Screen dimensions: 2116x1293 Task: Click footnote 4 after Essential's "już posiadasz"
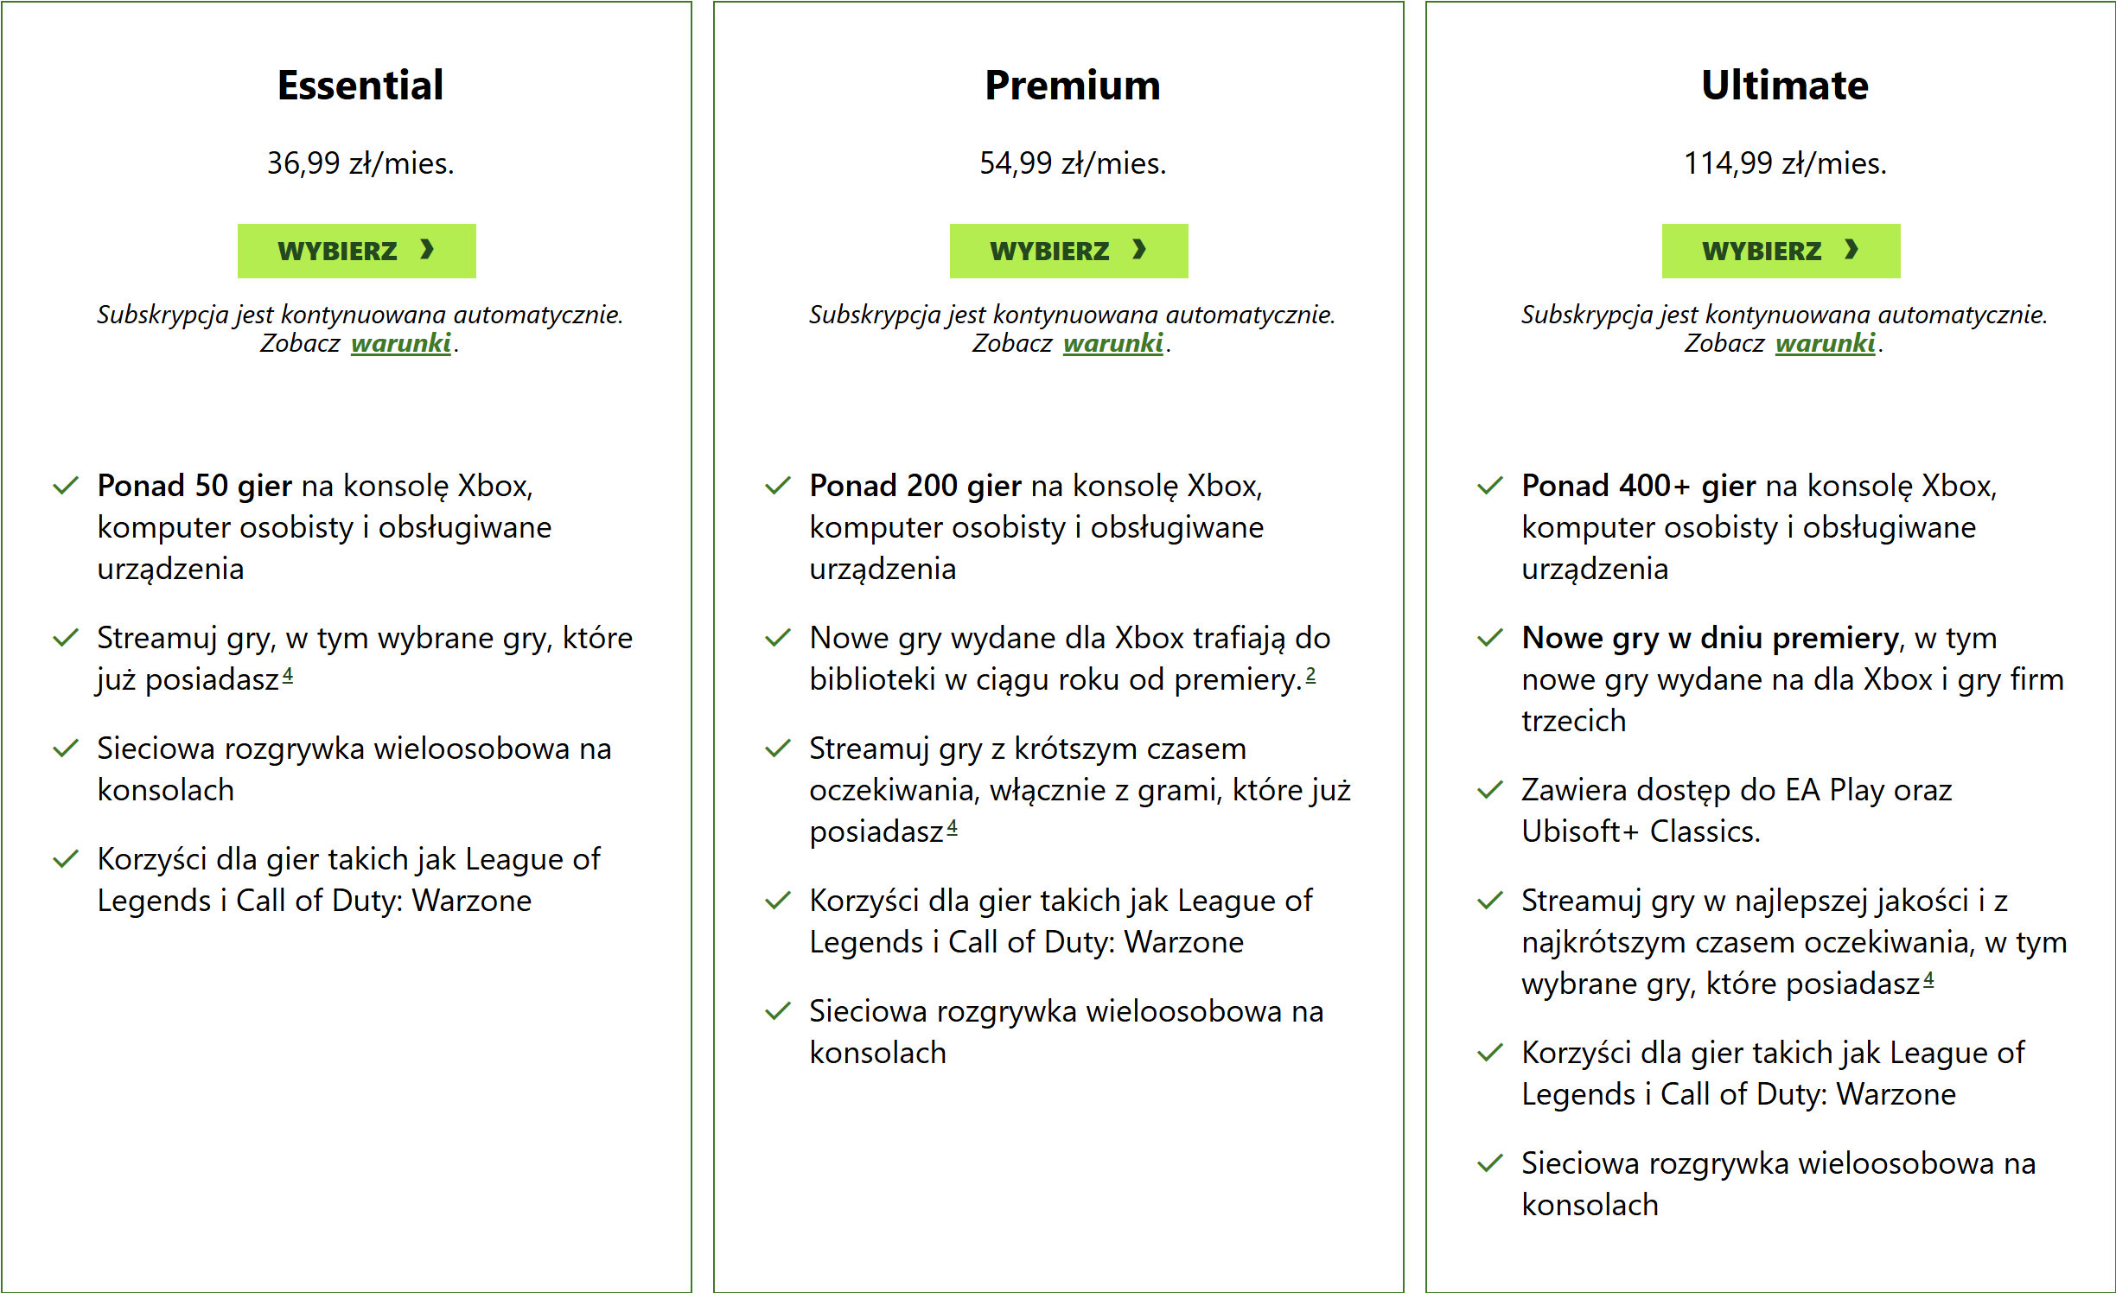click(288, 675)
